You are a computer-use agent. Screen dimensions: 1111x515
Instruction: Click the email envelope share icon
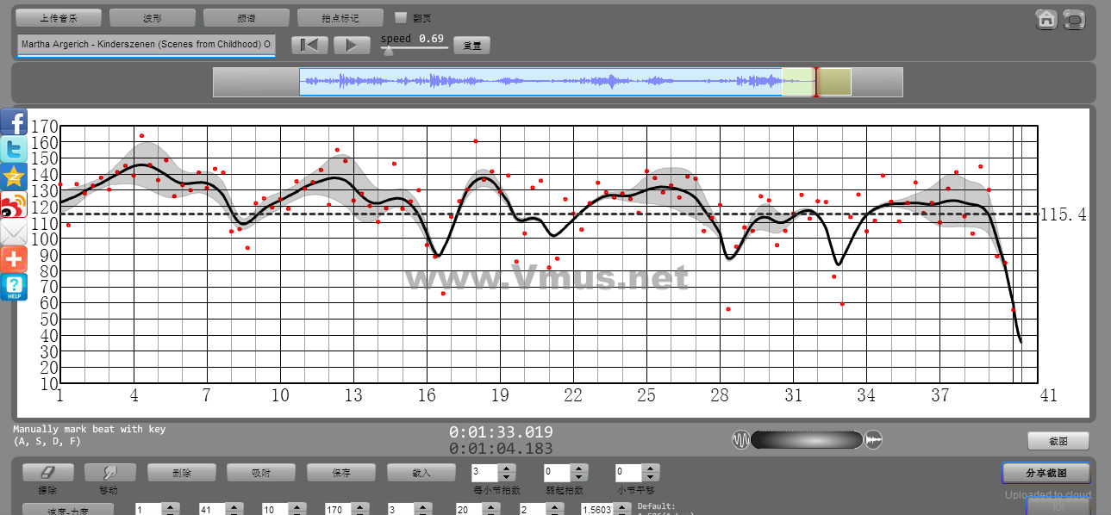pos(14,233)
